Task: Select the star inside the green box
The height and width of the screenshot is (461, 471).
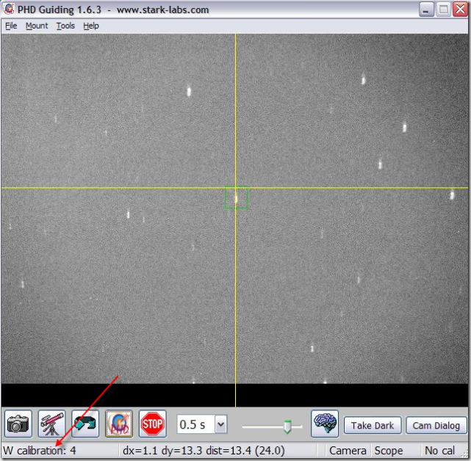Action: (x=236, y=197)
